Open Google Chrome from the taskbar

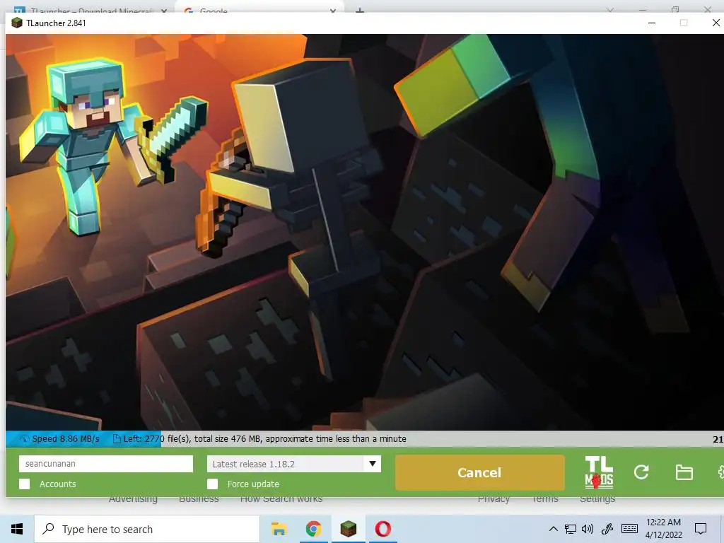click(x=313, y=529)
